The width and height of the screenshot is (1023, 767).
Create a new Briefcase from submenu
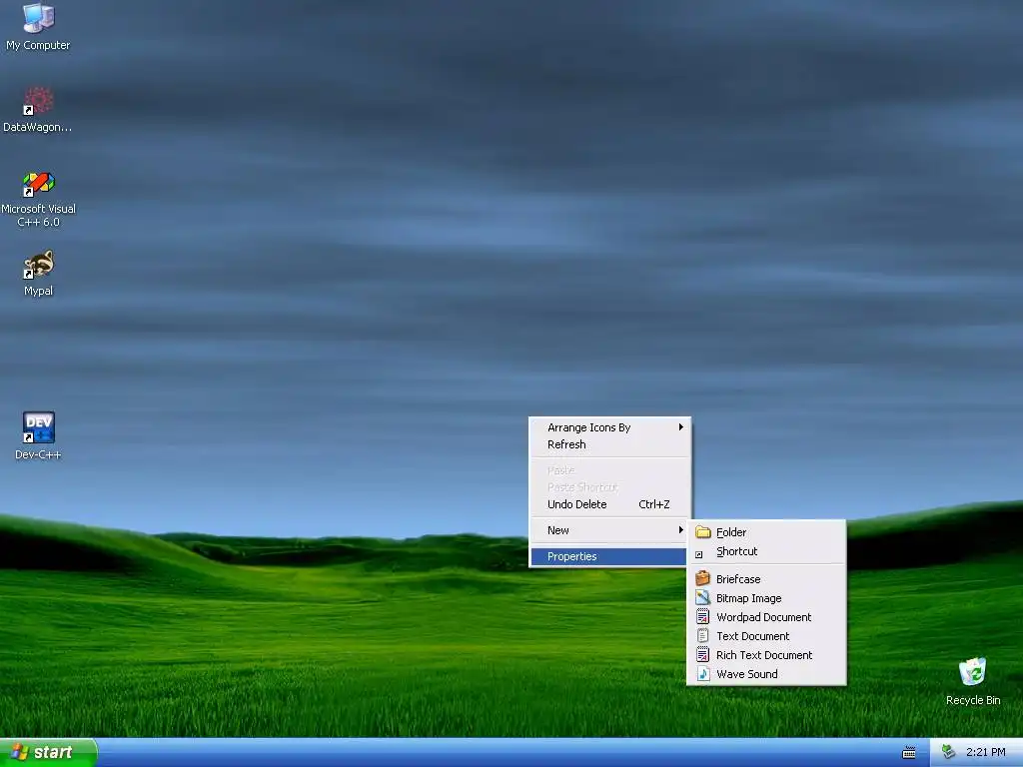coord(766,578)
